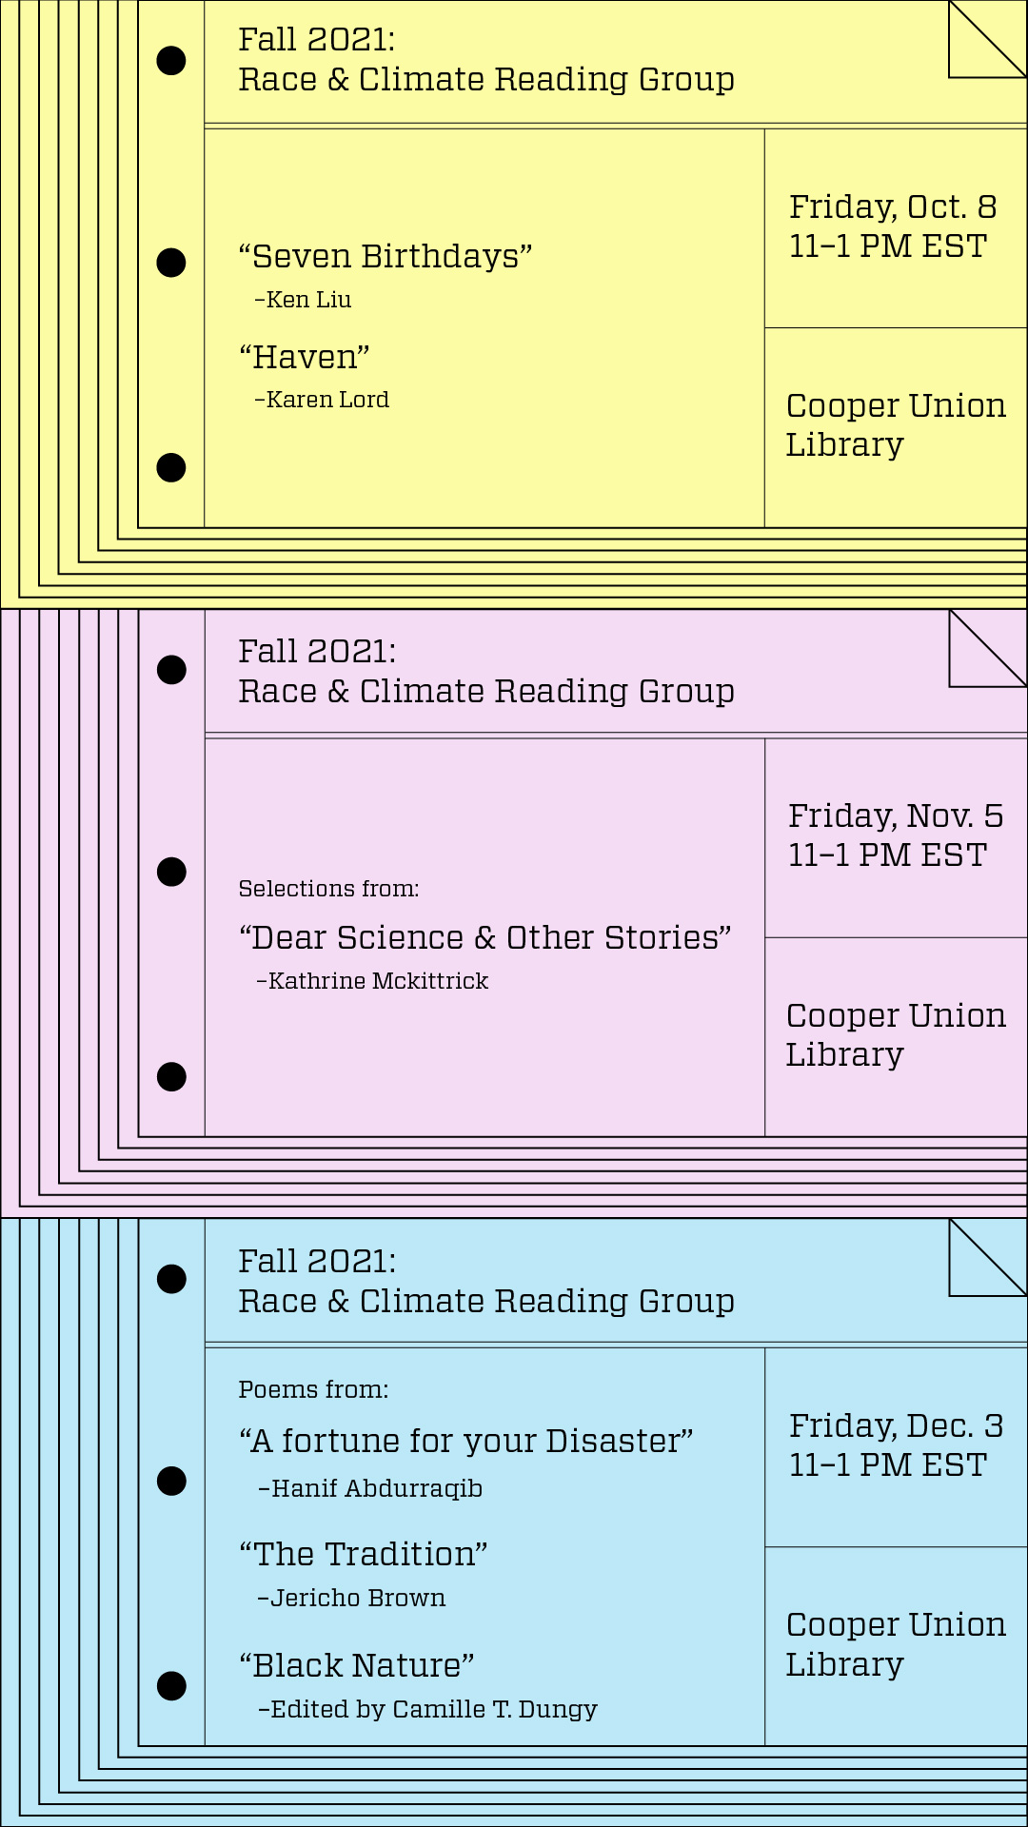
Task: Select the "Black Nature" title
Action: (356, 1666)
